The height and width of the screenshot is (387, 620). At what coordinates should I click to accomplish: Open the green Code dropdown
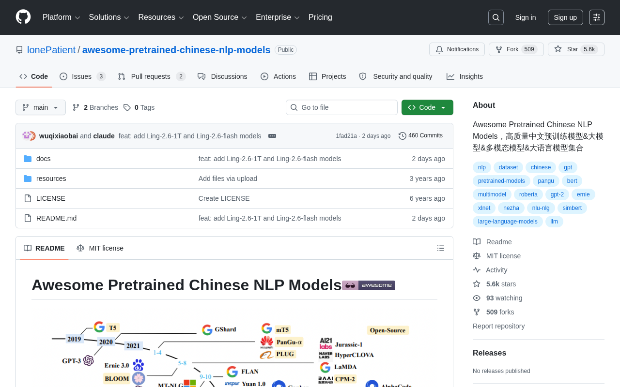pos(427,107)
